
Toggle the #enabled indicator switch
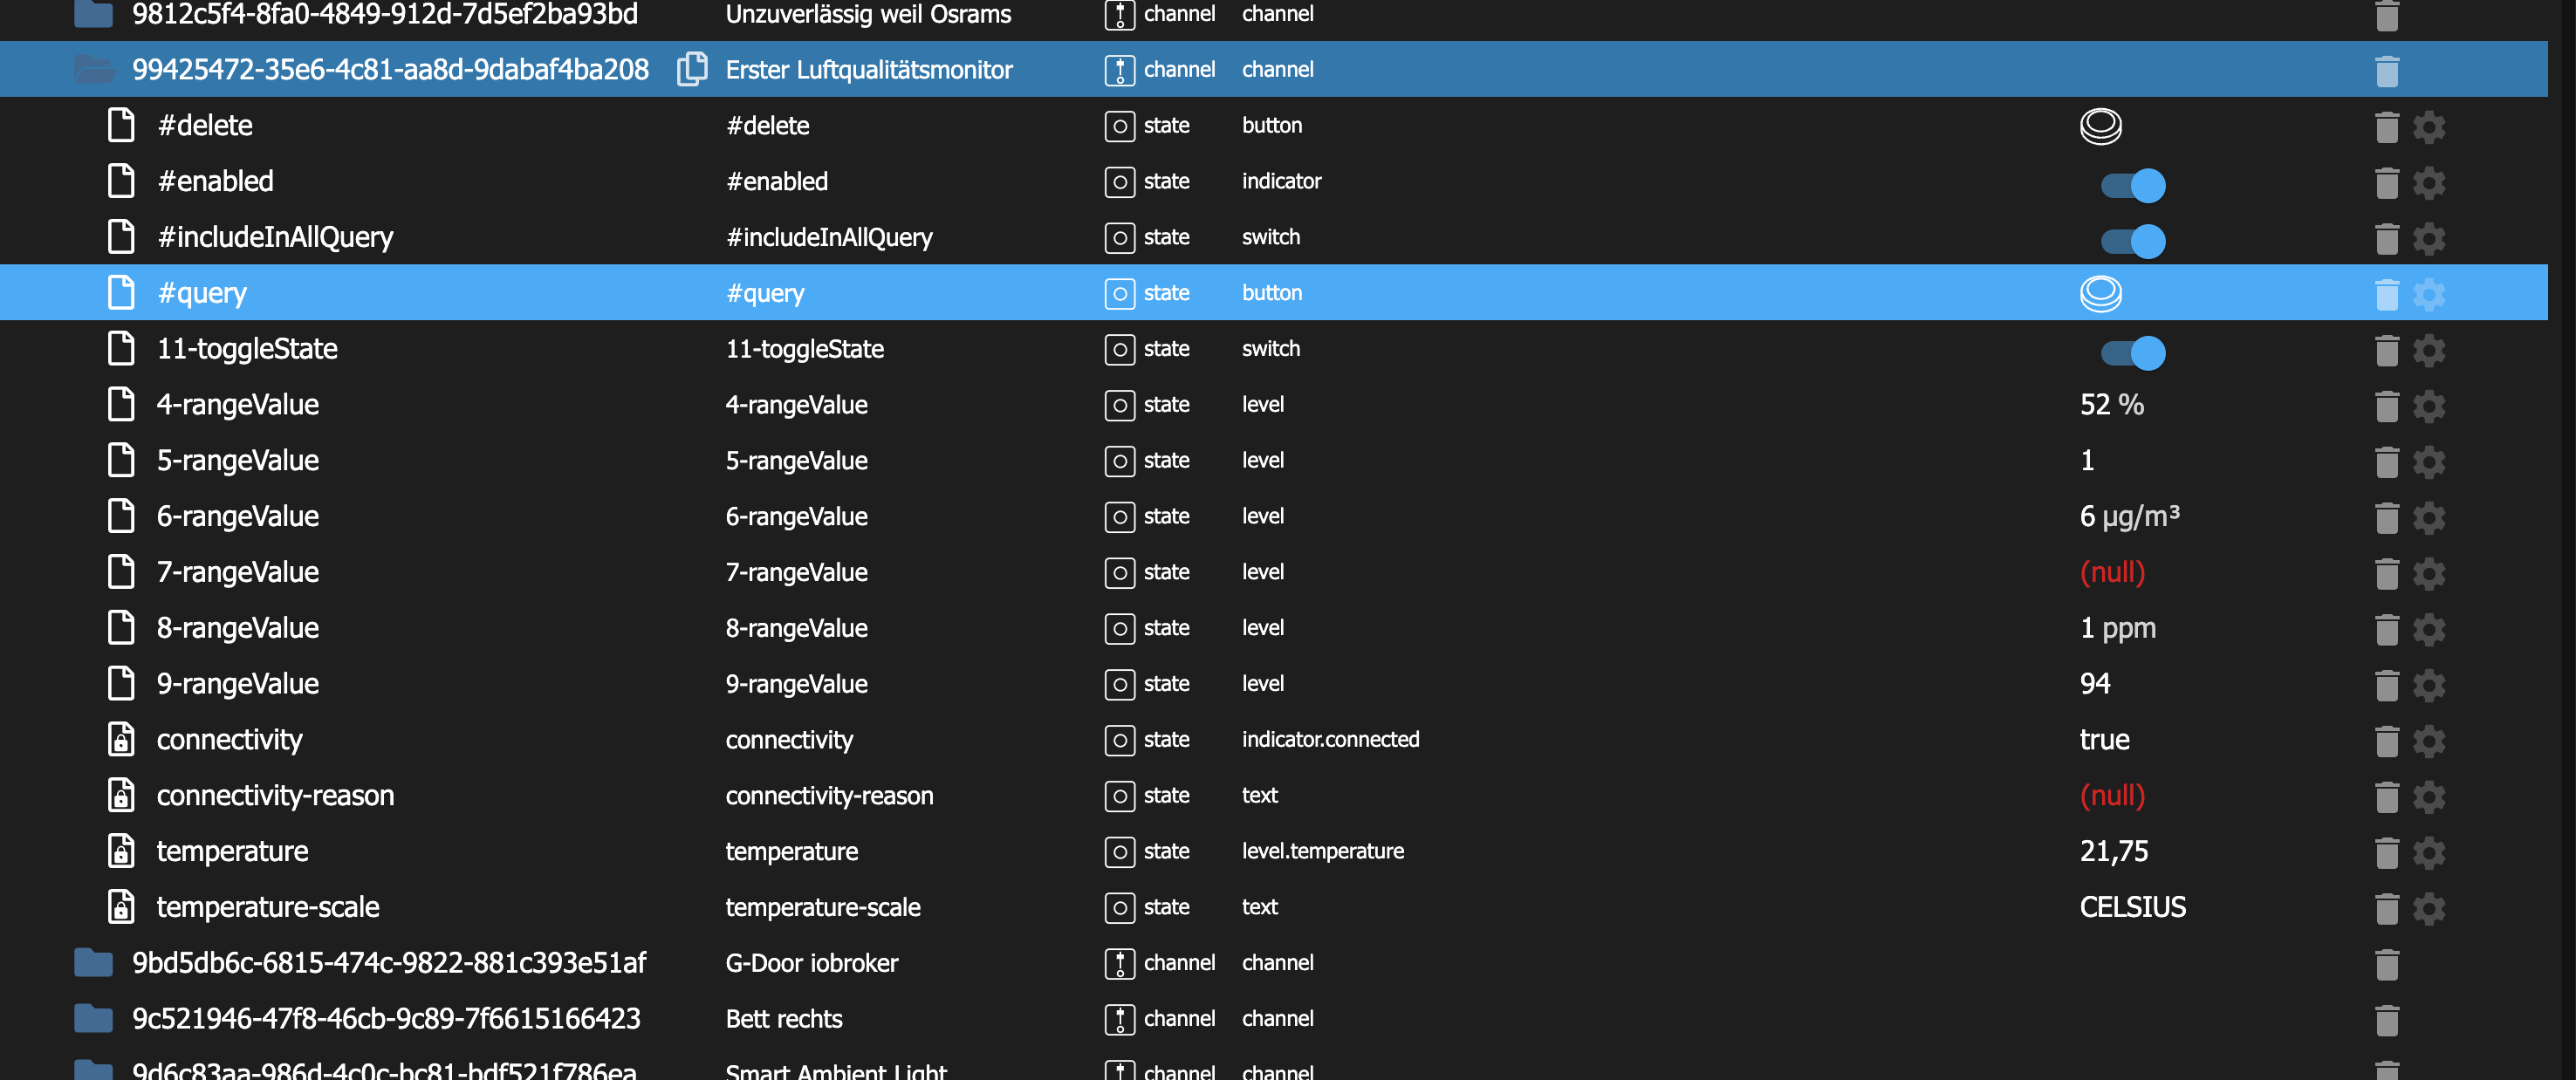(x=2132, y=185)
